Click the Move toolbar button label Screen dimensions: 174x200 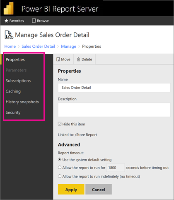(65, 59)
